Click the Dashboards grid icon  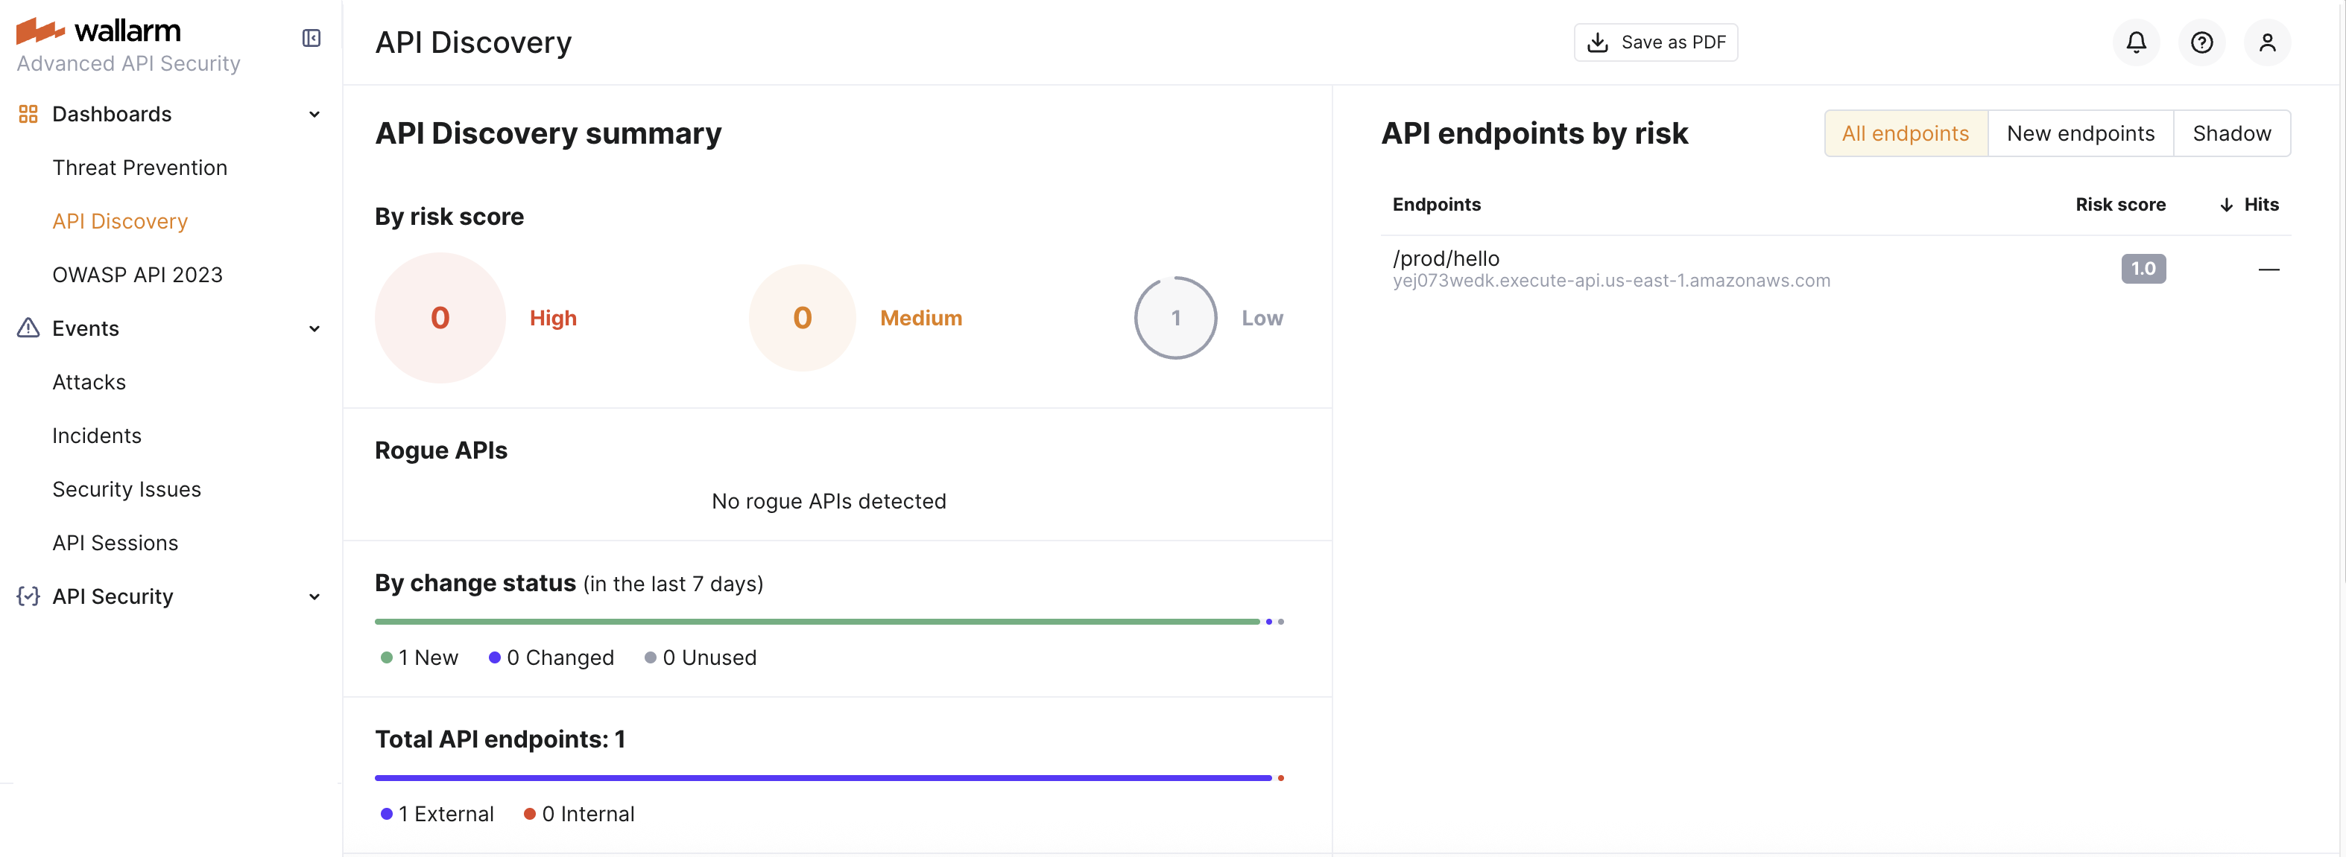[28, 114]
